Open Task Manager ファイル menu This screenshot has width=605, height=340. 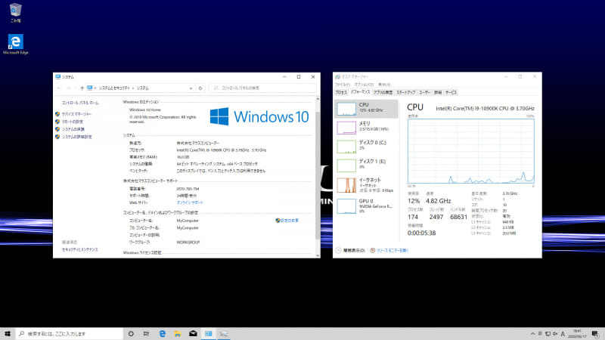(343, 85)
